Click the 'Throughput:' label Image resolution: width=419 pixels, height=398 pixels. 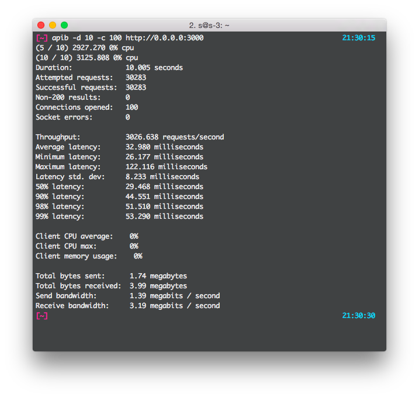coord(58,137)
